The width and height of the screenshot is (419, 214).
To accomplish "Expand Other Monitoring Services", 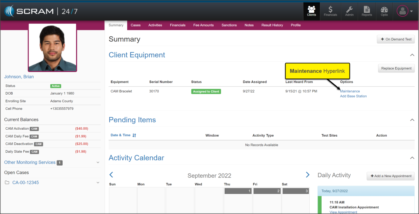I will pos(97,162).
